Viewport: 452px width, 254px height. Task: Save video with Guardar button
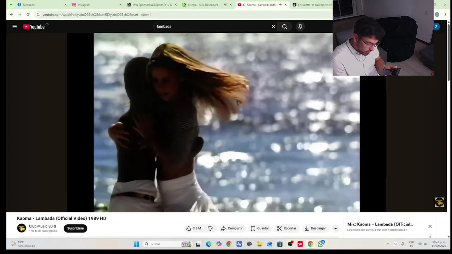(260, 228)
